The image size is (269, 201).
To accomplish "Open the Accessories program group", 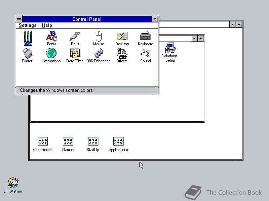I will tap(43, 144).
